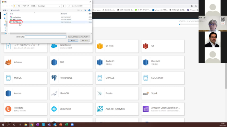This screenshot has height=127, width=227.
Task: Open the Windows Start menu
Action: [x=3, y=125]
